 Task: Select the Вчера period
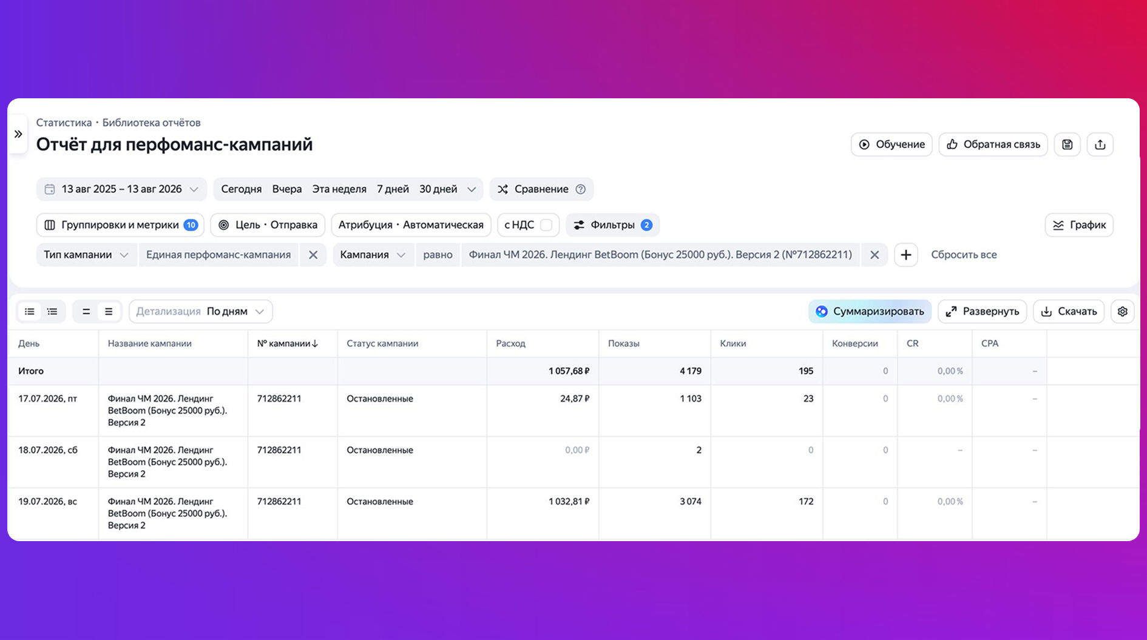287,189
